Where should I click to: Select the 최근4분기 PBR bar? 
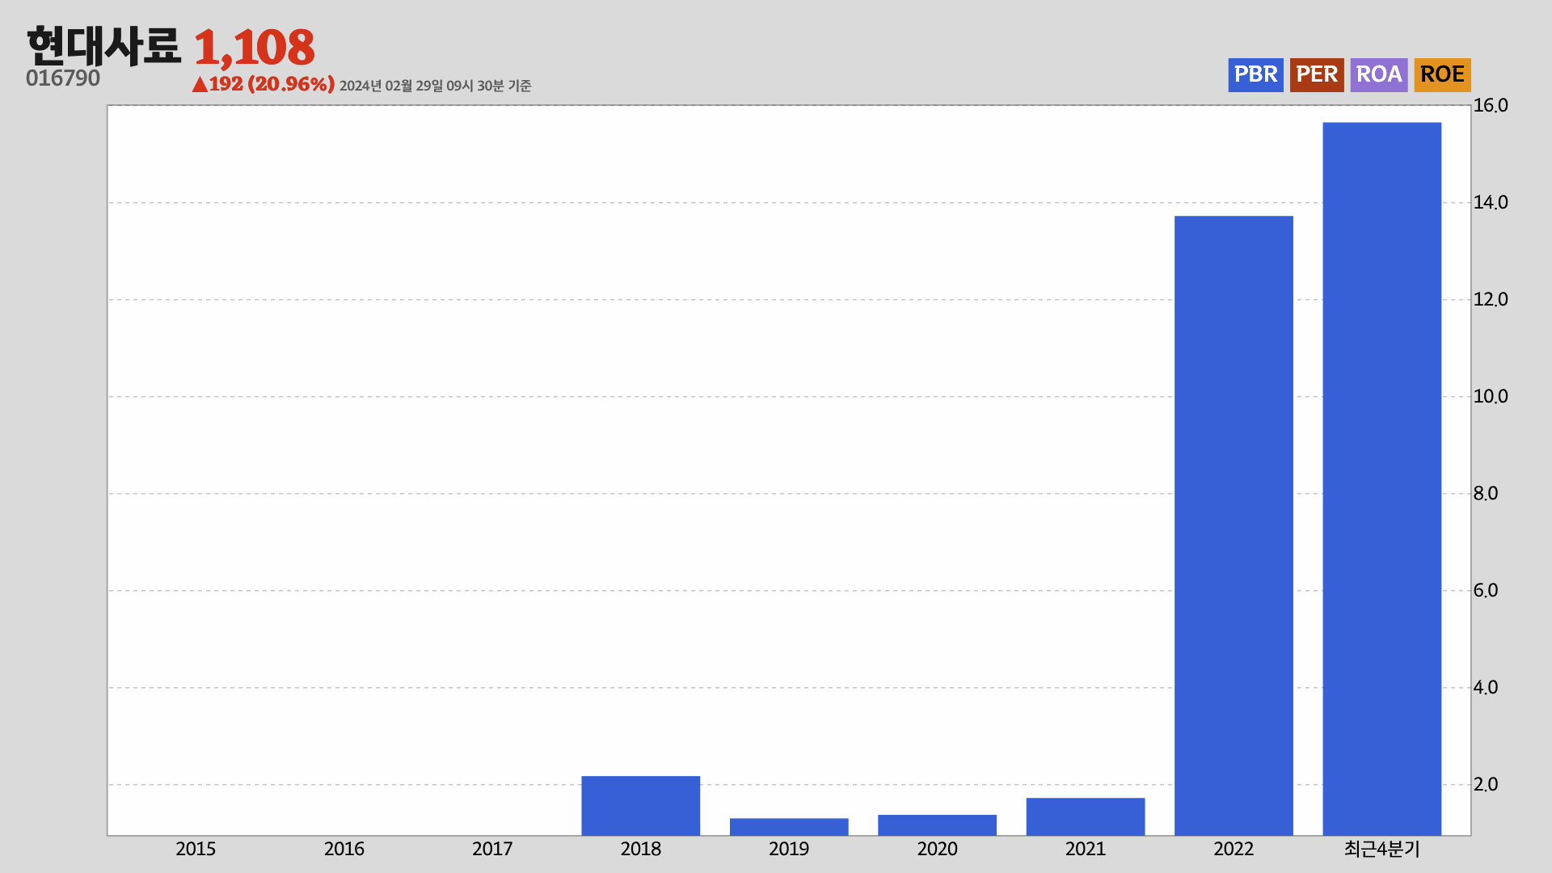point(1382,479)
